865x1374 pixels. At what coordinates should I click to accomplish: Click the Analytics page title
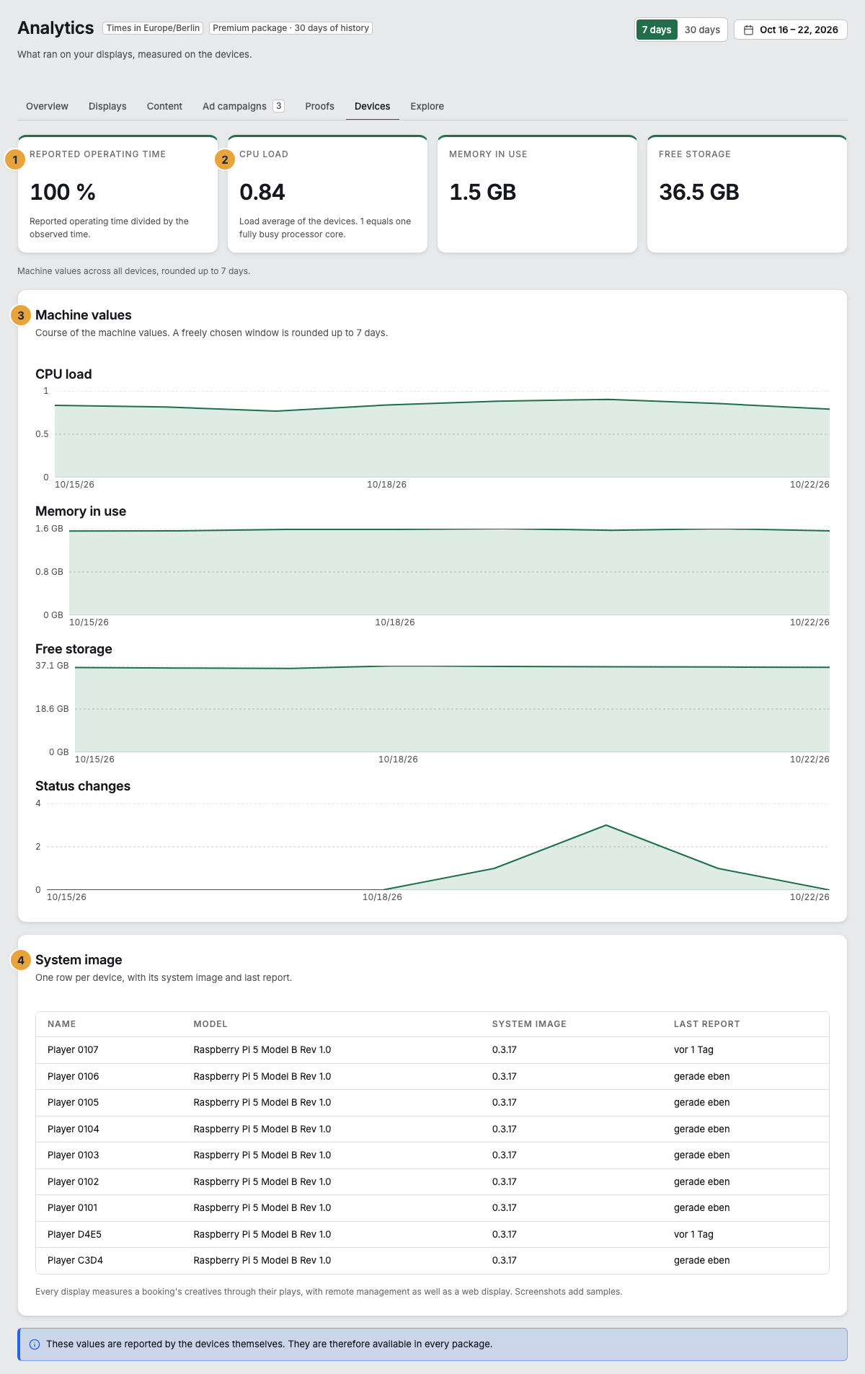pyautogui.click(x=56, y=28)
